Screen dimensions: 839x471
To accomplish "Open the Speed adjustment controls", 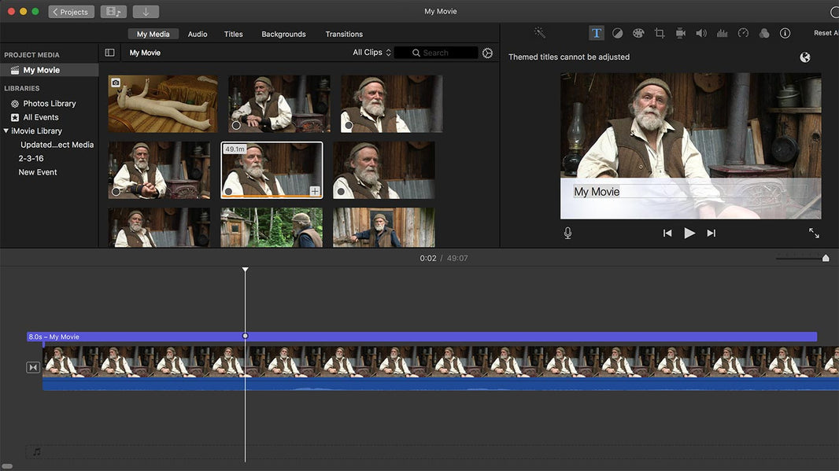I will point(743,32).
